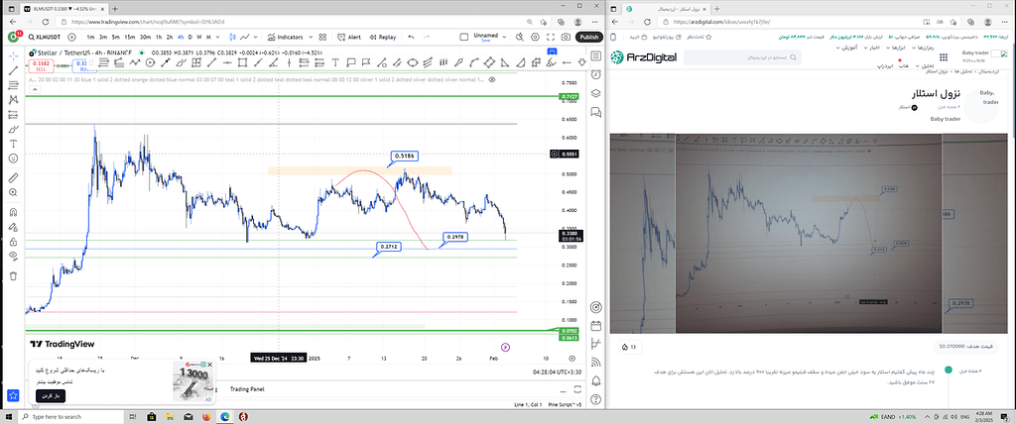
Task: Select the D daily timeframe
Action: (x=190, y=37)
